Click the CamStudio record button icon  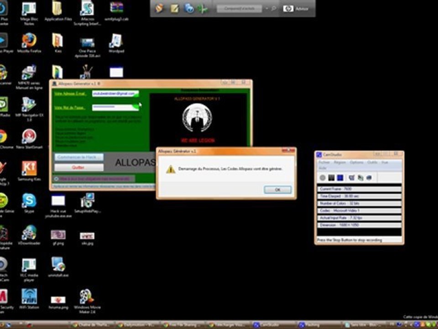[x=323, y=178]
